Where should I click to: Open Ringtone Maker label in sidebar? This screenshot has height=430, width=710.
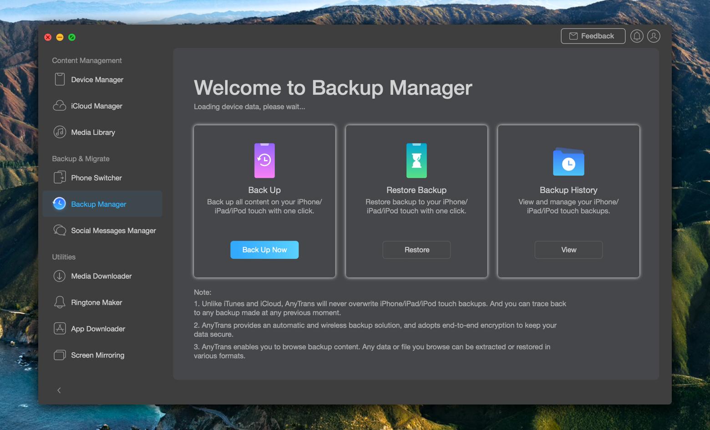coord(96,302)
